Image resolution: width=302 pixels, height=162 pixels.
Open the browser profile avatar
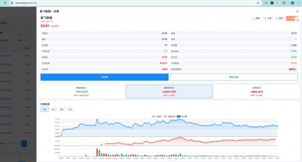[x=293, y=3]
